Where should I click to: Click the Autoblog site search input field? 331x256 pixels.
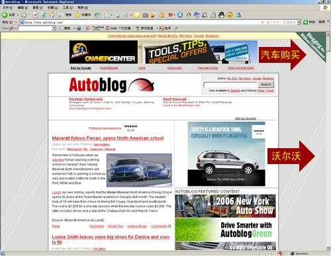click(230, 85)
